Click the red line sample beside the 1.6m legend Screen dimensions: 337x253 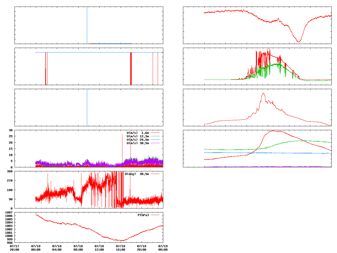coord(155,133)
